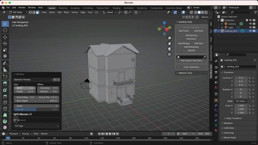Click the door Width size field
Image resolution: width=258 pixels, height=145 pixels.
(x=25, y=88)
